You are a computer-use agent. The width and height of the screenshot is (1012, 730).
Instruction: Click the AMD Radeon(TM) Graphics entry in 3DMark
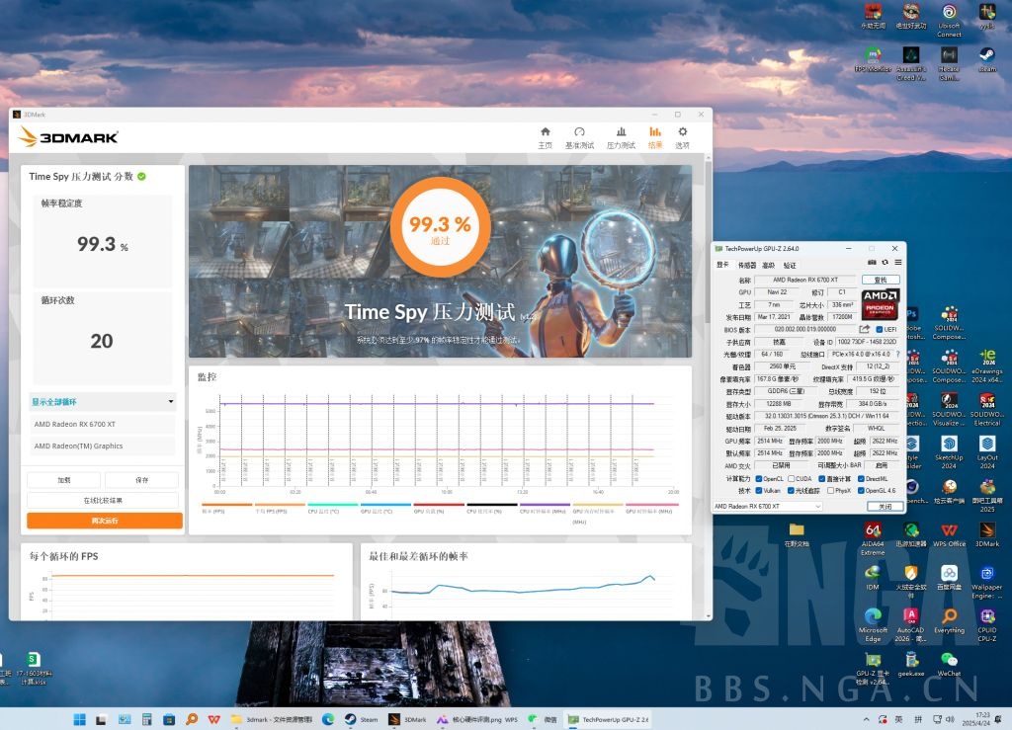[104, 446]
